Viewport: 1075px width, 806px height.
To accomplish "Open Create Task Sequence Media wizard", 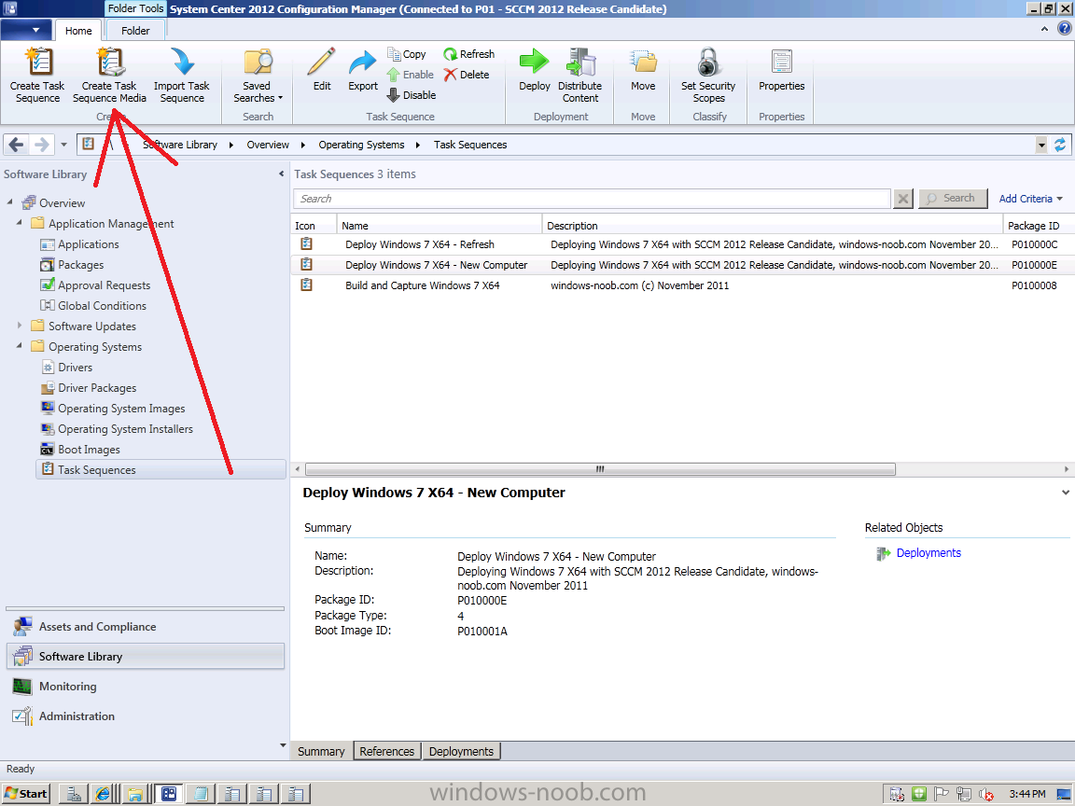I will (110, 76).
